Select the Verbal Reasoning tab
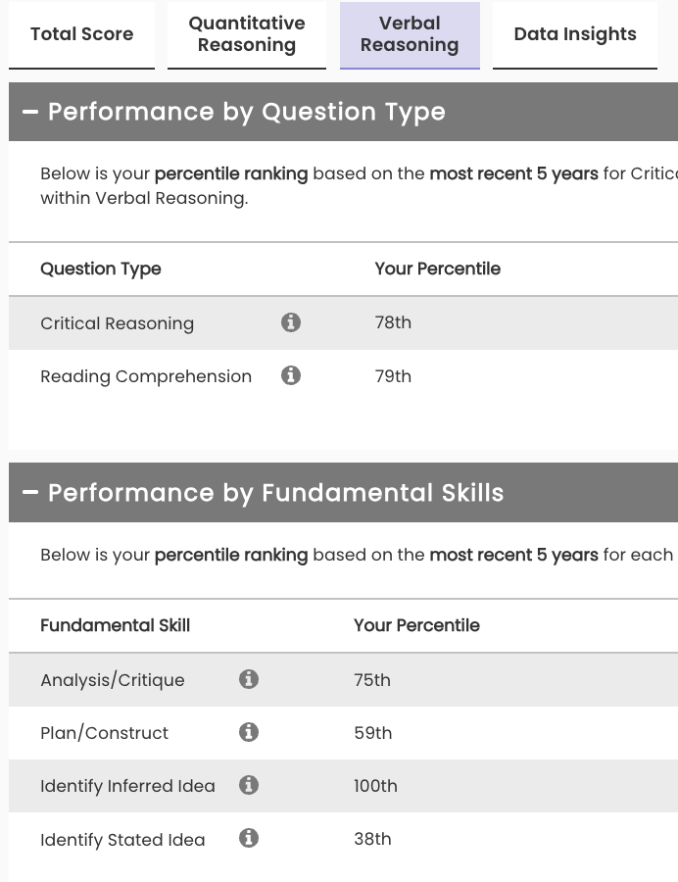 point(410,34)
